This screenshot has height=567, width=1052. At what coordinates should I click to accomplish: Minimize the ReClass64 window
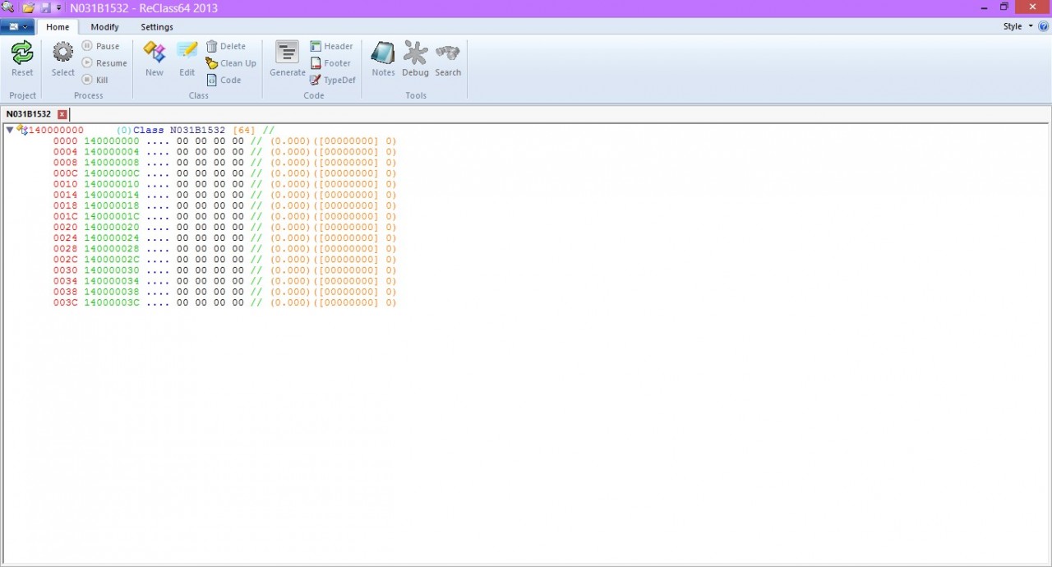[984, 7]
